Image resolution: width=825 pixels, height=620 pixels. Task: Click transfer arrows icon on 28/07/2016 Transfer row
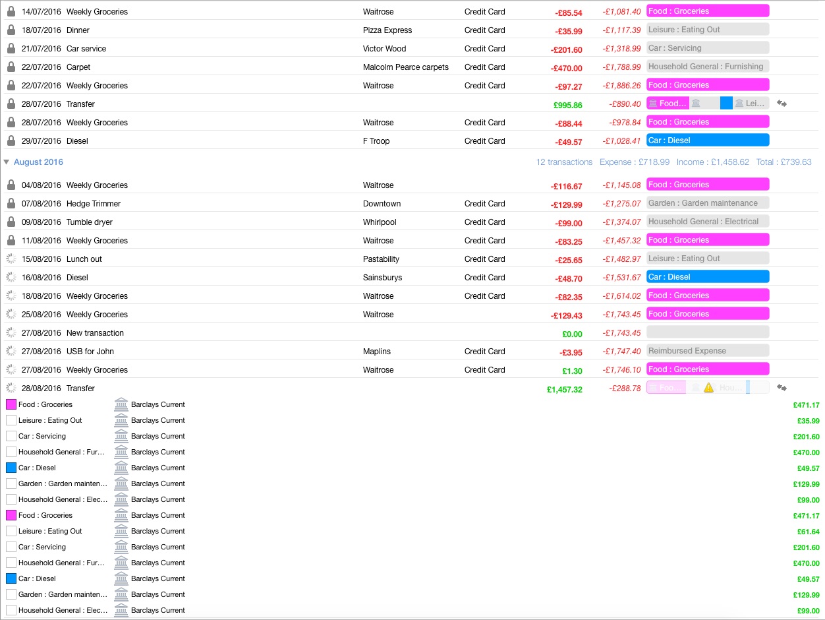tap(782, 104)
